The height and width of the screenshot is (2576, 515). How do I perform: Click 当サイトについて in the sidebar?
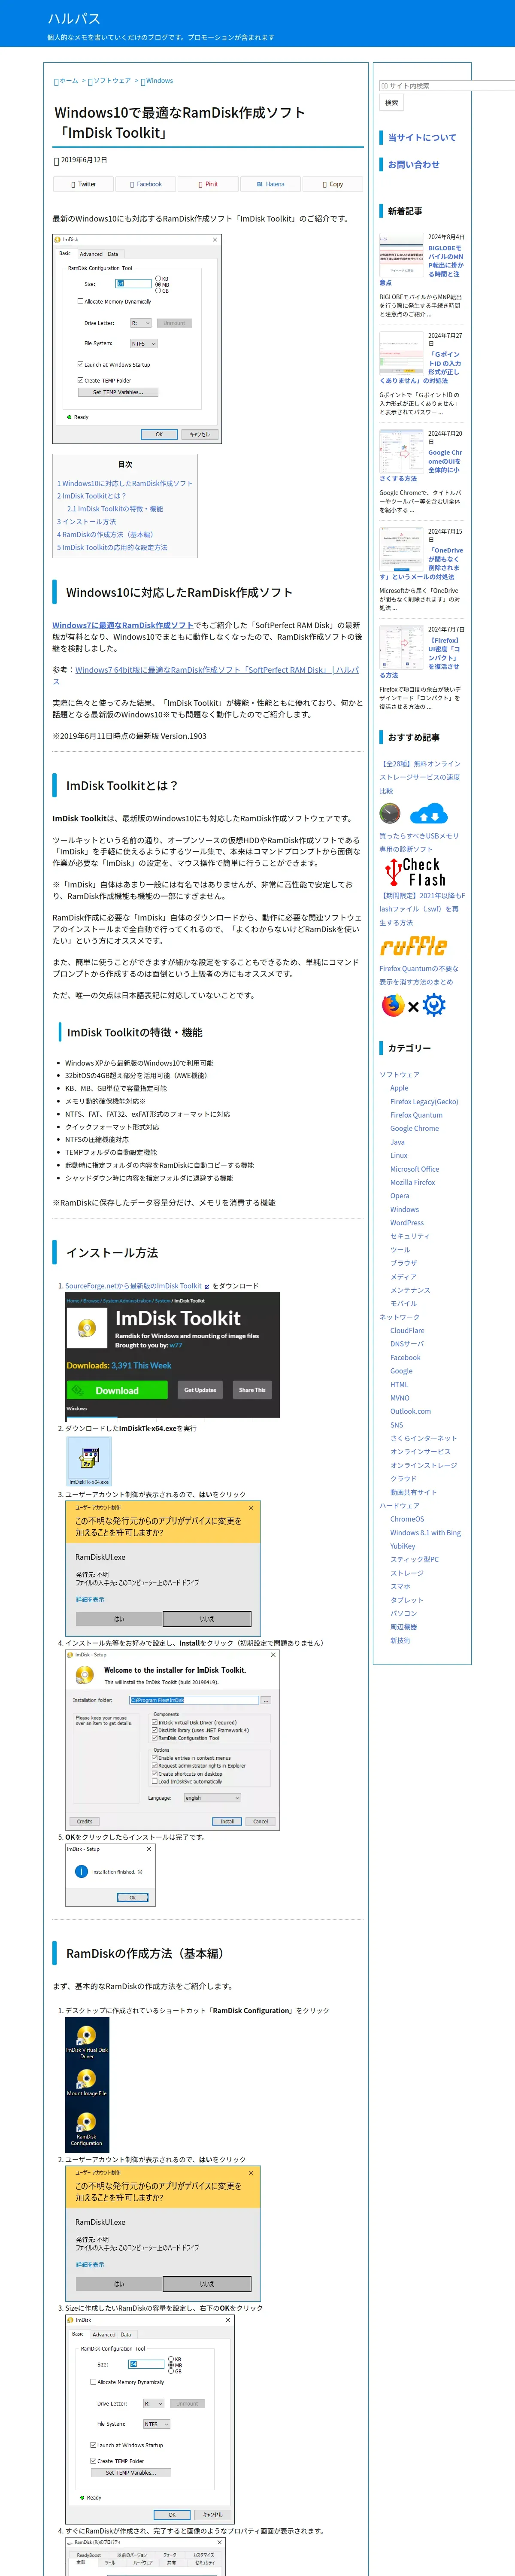coord(422,138)
